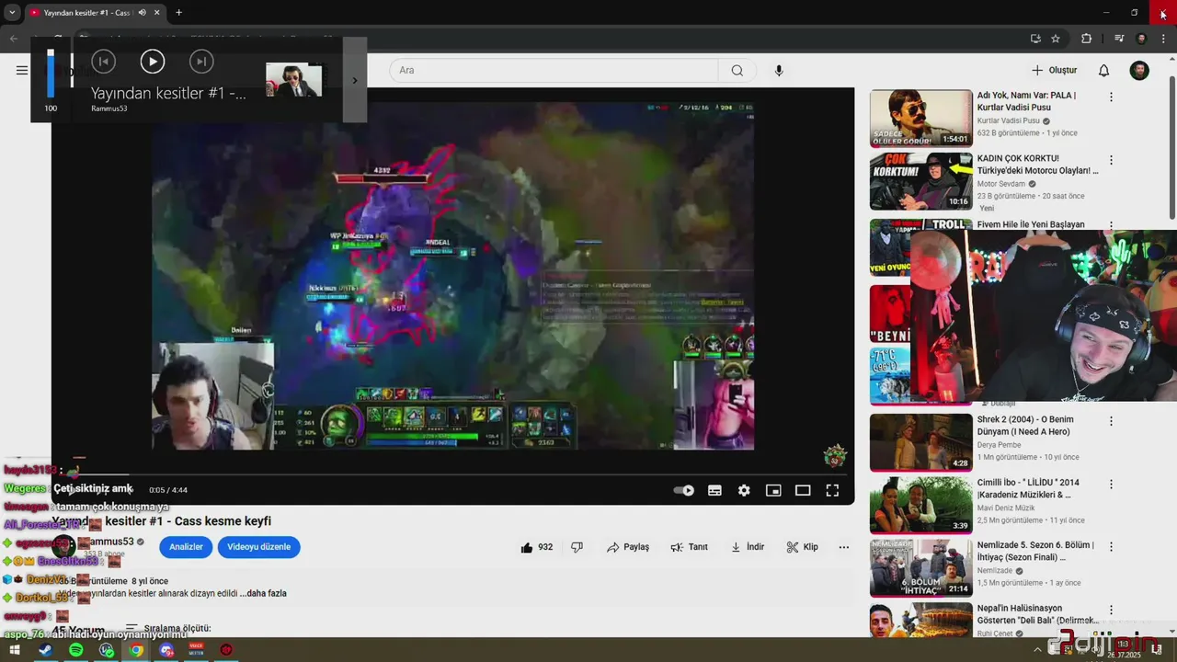This screenshot has height=662, width=1177.
Task: Open options for PALA Kurtlar Vadisi video
Action: tap(1111, 97)
